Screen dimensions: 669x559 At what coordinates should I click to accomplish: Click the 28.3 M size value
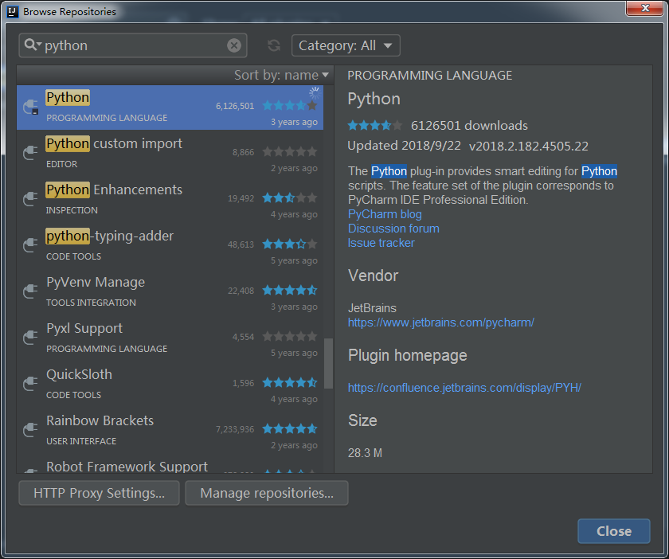pos(365,453)
